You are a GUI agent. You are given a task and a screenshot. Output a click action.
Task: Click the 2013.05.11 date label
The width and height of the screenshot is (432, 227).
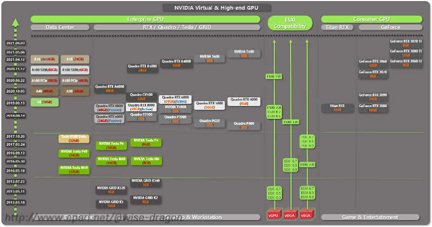coord(16,191)
